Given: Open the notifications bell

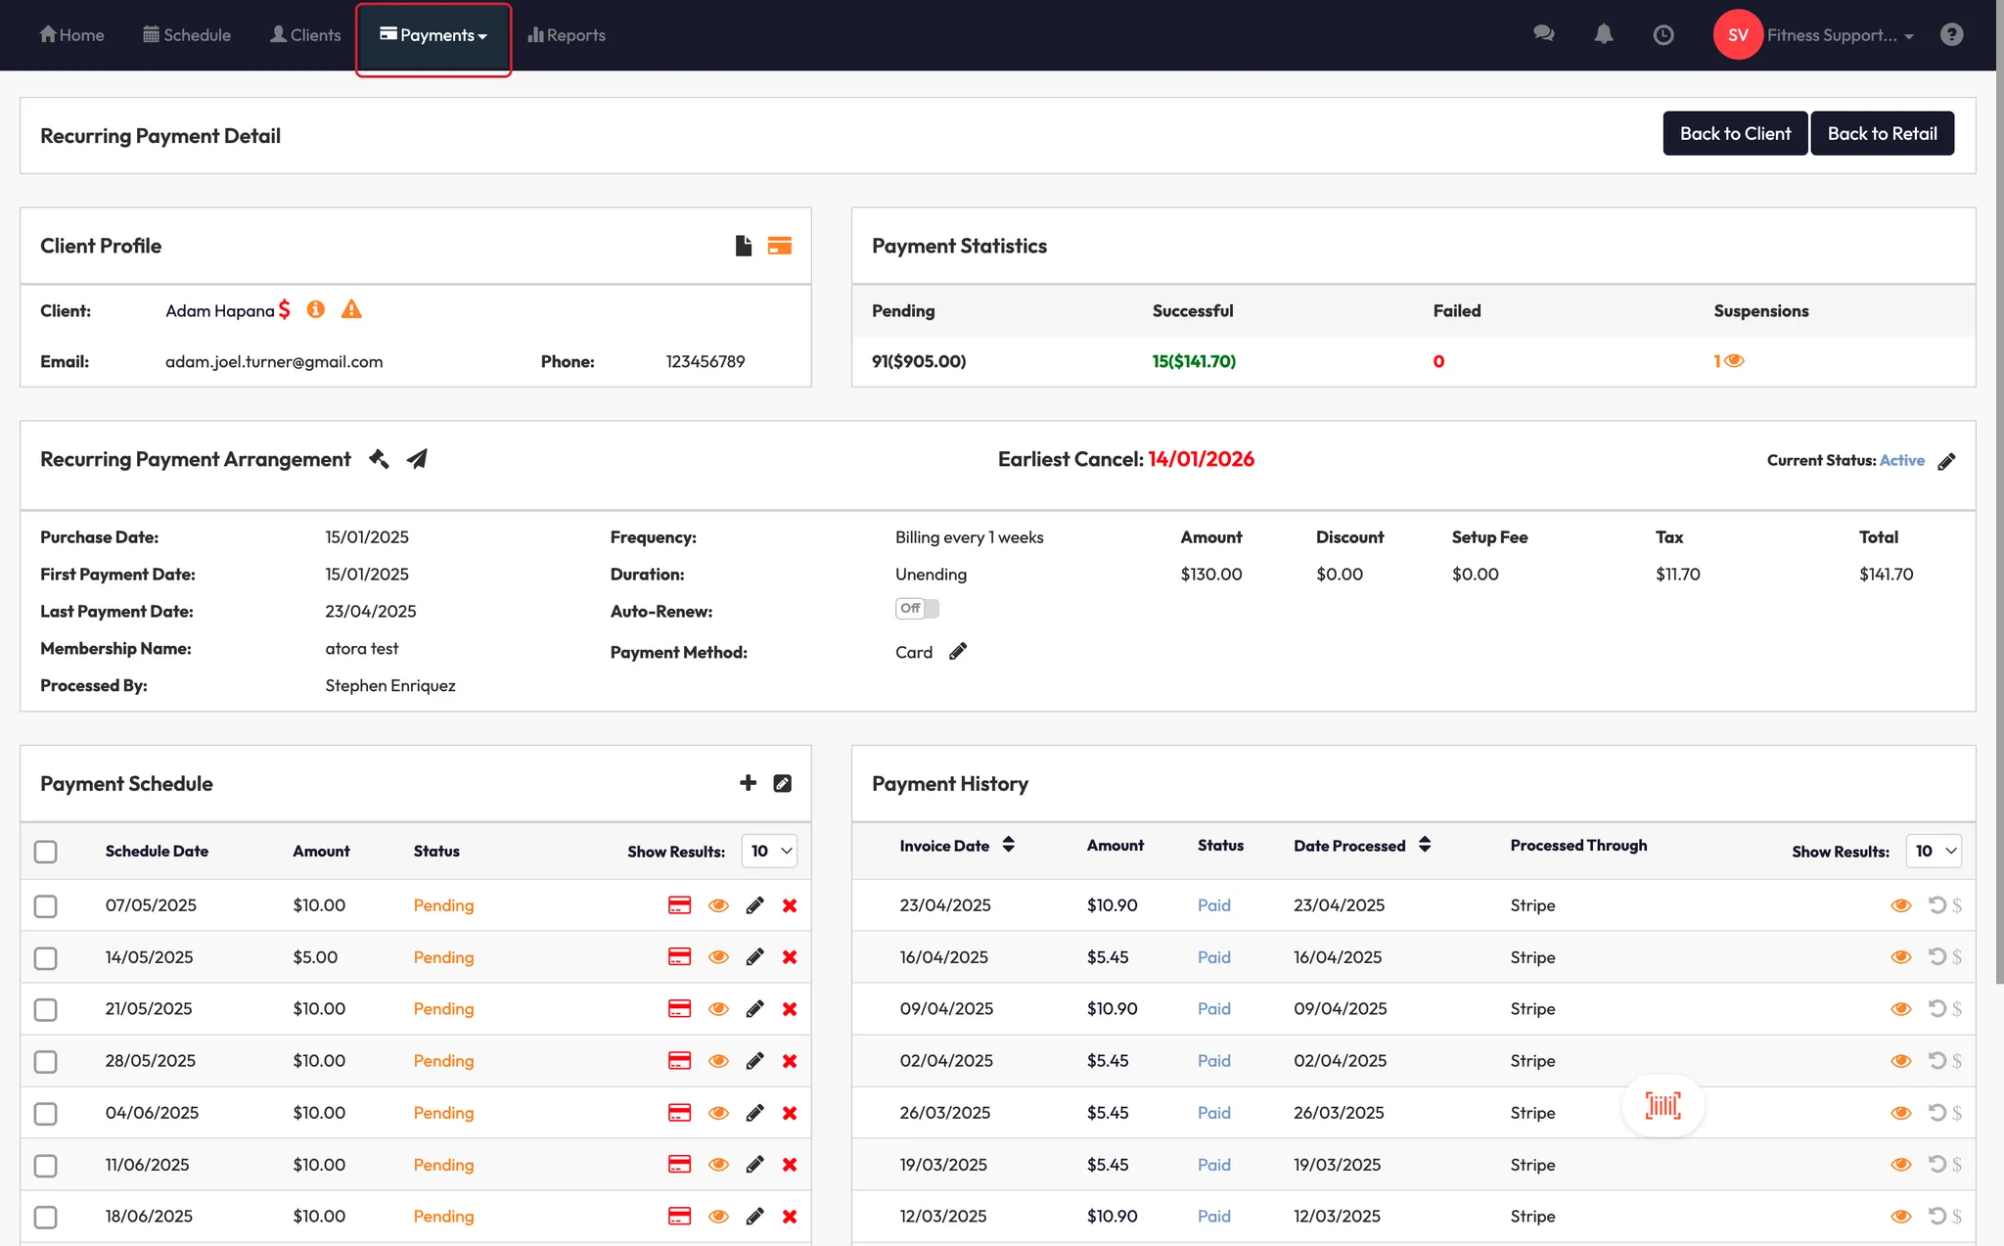Looking at the screenshot, I should click(x=1603, y=35).
